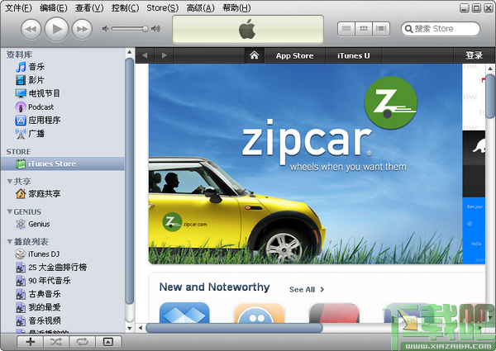Open the Dropbox app icon
The width and height of the screenshot is (496, 351).
(x=184, y=312)
